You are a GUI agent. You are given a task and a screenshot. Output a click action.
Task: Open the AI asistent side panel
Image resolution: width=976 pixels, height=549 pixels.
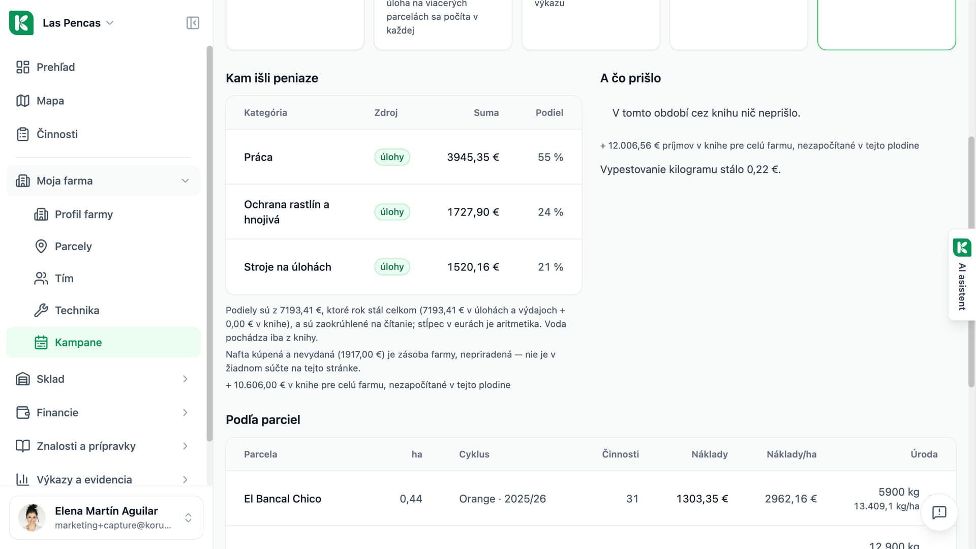(962, 274)
